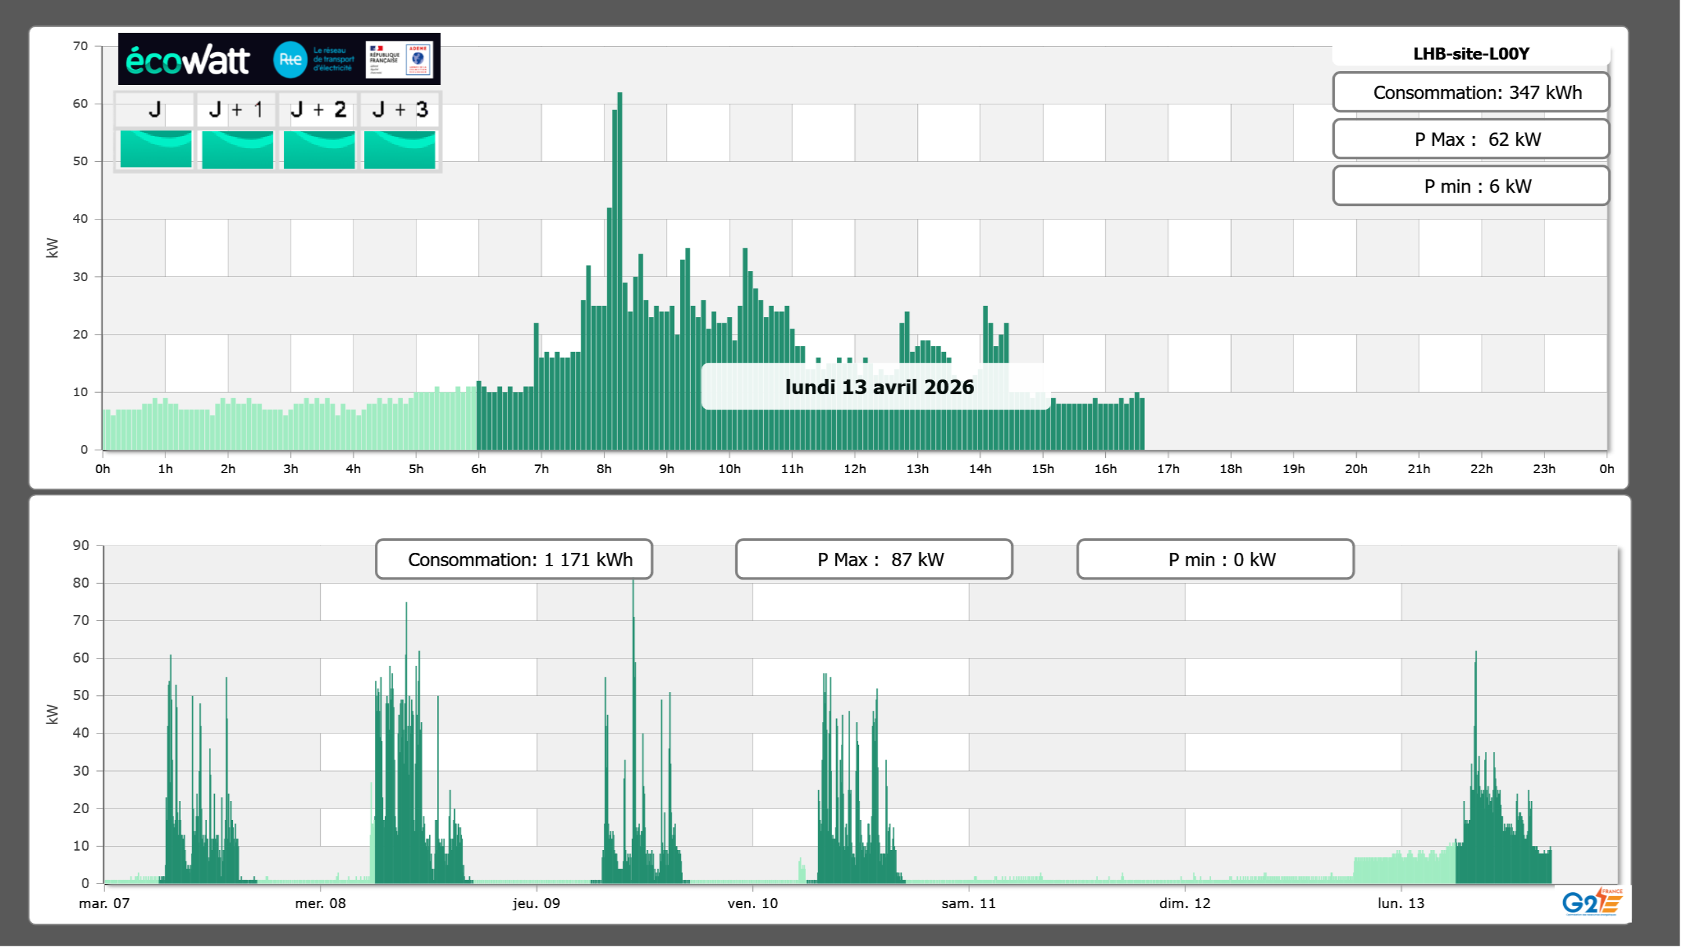Click the Consommation: 1 171 kWh box
The height and width of the screenshot is (947, 1681).
(514, 559)
